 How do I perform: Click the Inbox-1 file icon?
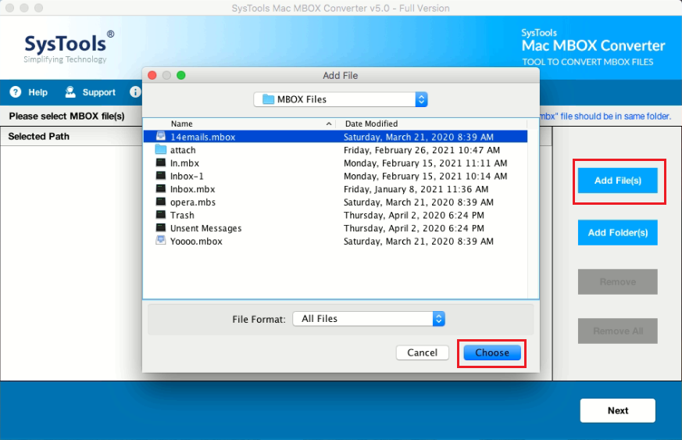pos(160,176)
